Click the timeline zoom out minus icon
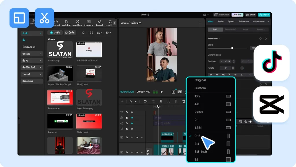Viewport: 296px width, 167px height. point(246,121)
